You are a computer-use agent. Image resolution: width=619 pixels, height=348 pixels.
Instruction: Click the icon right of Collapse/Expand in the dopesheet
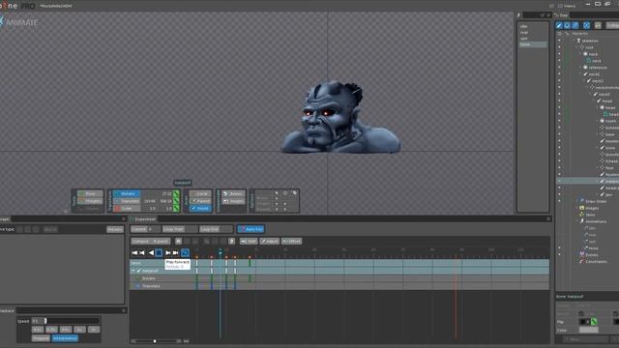pos(178,241)
